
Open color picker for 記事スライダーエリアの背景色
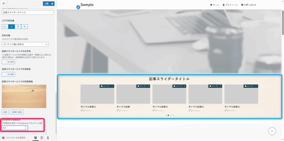pyautogui.click(x=8, y=74)
